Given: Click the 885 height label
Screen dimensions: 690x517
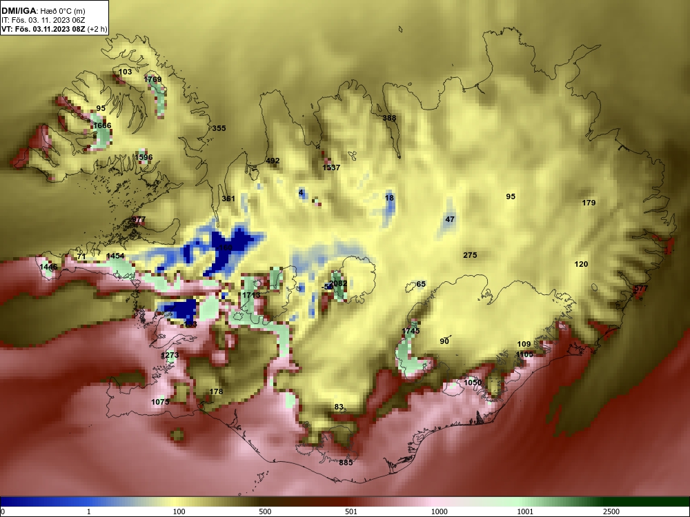Looking at the screenshot, I should click(346, 463).
